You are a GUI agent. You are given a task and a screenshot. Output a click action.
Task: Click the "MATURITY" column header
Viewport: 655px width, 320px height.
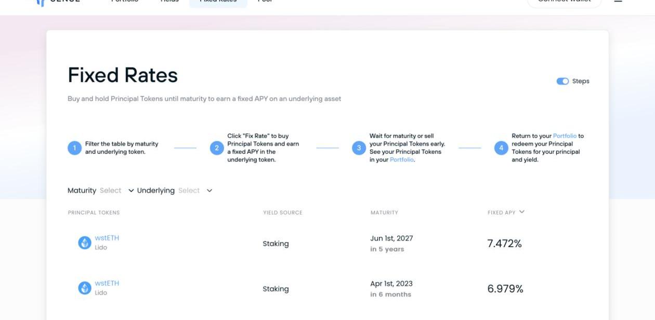coord(384,212)
